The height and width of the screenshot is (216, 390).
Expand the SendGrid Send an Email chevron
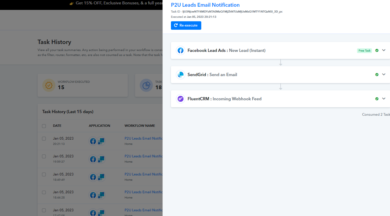384,74
